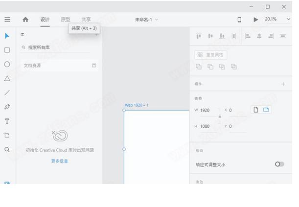The width and height of the screenshot is (299, 207).
Task: Click the X position field
Action: (x=238, y=111)
